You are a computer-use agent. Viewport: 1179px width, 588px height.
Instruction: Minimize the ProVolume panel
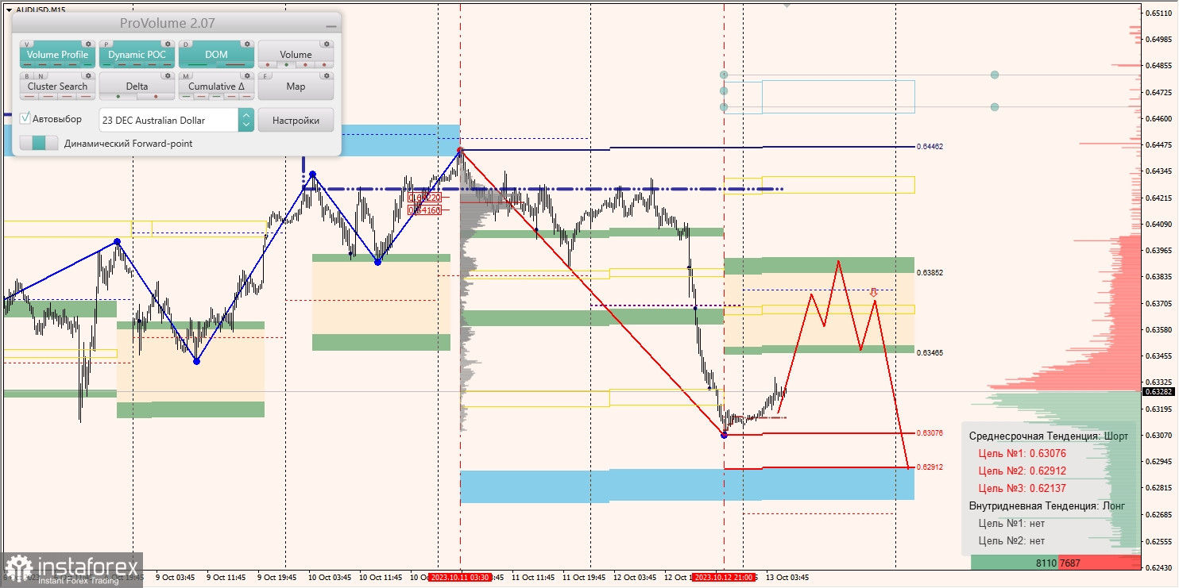click(x=331, y=26)
